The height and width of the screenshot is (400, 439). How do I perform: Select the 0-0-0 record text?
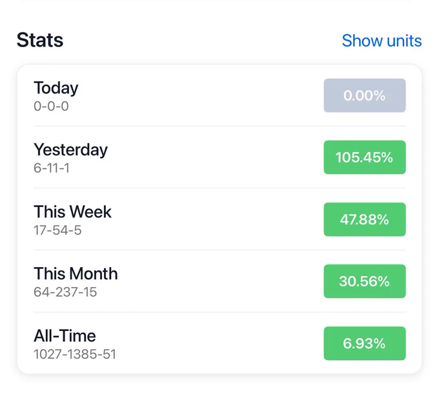coord(51,106)
